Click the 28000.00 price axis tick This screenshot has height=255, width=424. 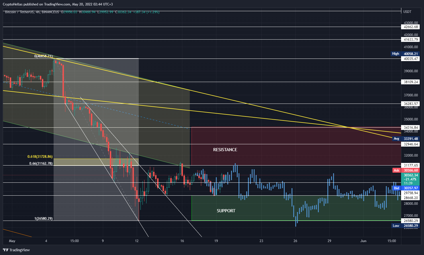411,204
